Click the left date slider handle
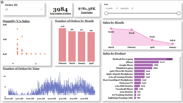 (106, 13)
